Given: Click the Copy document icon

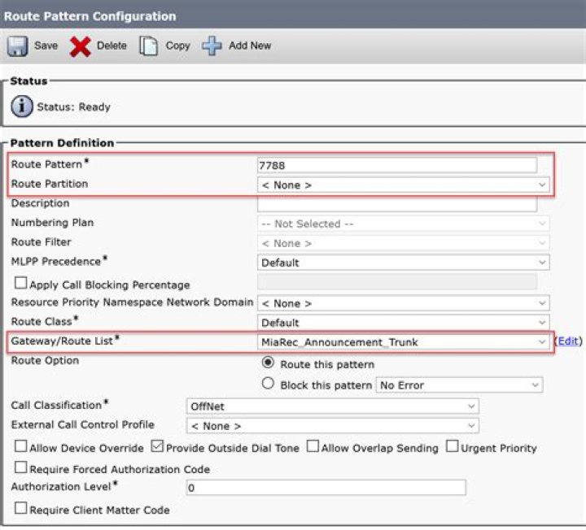Looking at the screenshot, I should click(148, 46).
